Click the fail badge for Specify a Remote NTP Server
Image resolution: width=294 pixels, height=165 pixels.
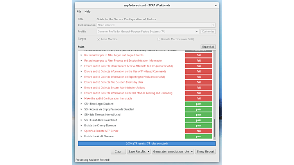pyautogui.click(x=199, y=131)
